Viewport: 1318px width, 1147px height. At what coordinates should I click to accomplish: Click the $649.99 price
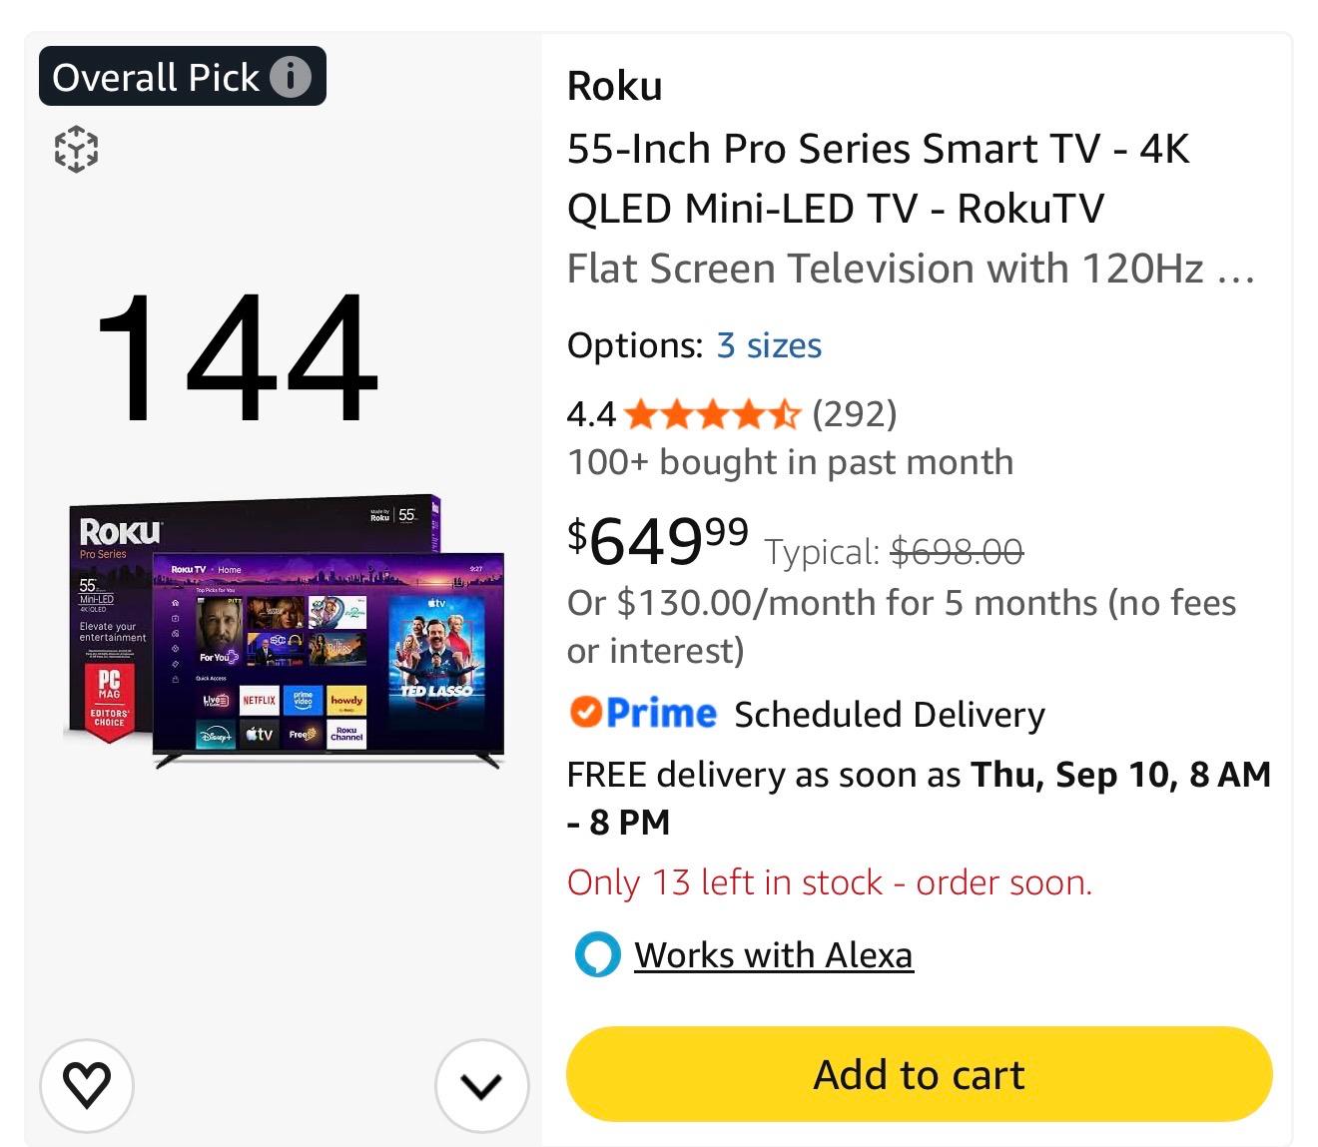[658, 540]
